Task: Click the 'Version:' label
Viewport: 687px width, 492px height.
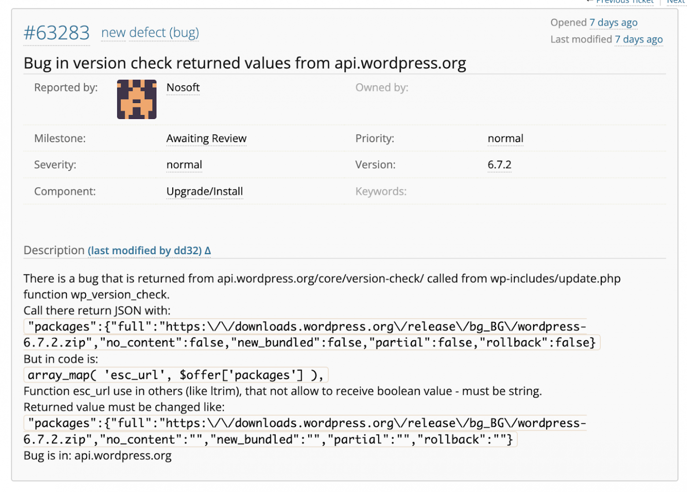Action: tap(375, 165)
